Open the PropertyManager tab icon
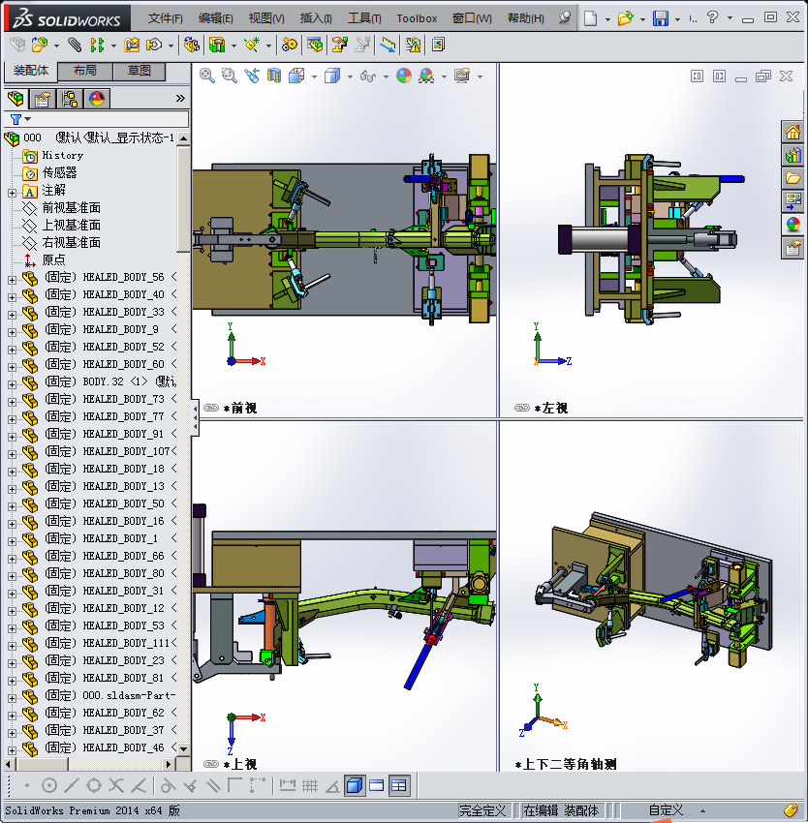The image size is (808, 823). (x=43, y=99)
